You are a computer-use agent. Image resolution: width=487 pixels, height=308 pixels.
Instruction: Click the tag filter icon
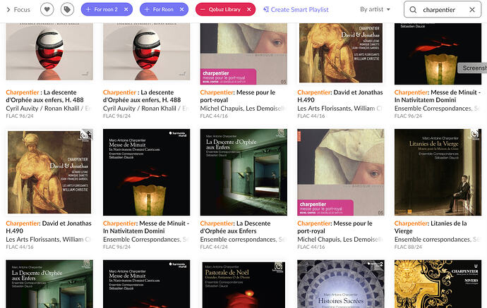coord(67,10)
